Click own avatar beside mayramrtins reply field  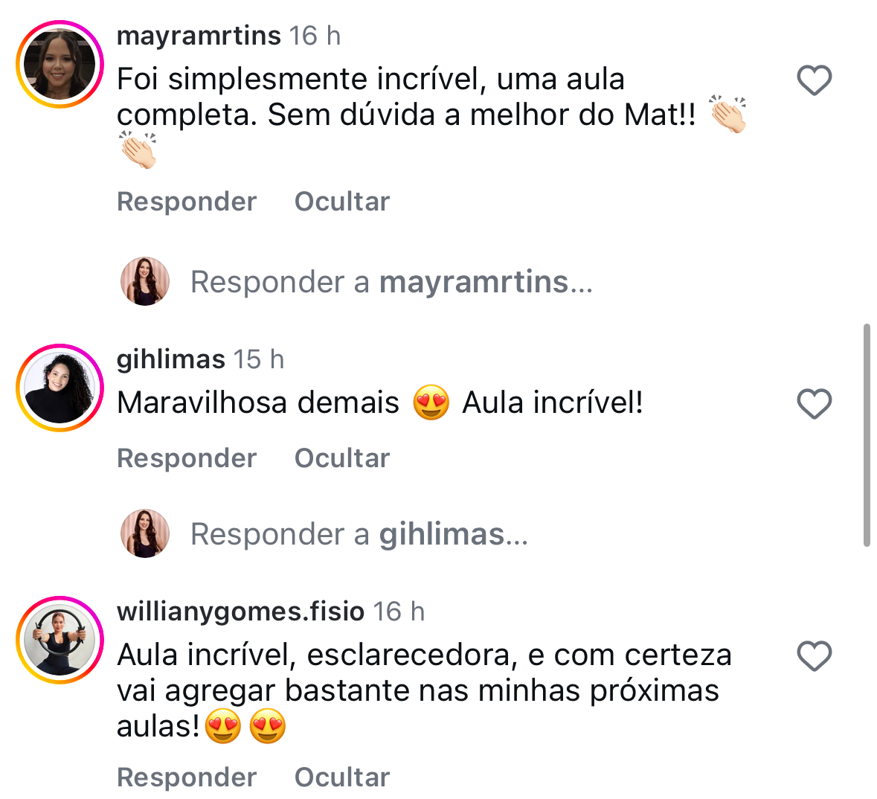pyautogui.click(x=145, y=281)
